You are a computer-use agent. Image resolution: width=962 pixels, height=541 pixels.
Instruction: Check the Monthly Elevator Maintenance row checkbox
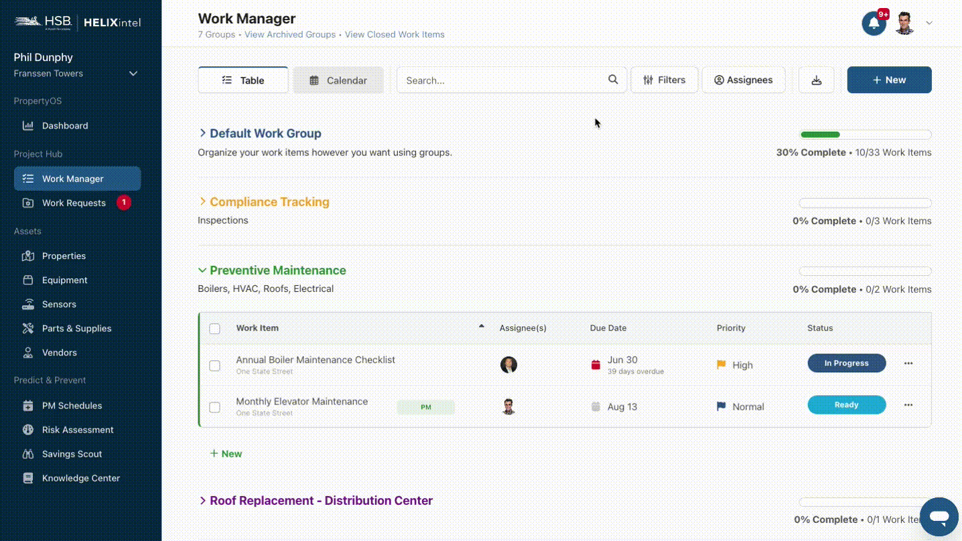[x=214, y=407]
